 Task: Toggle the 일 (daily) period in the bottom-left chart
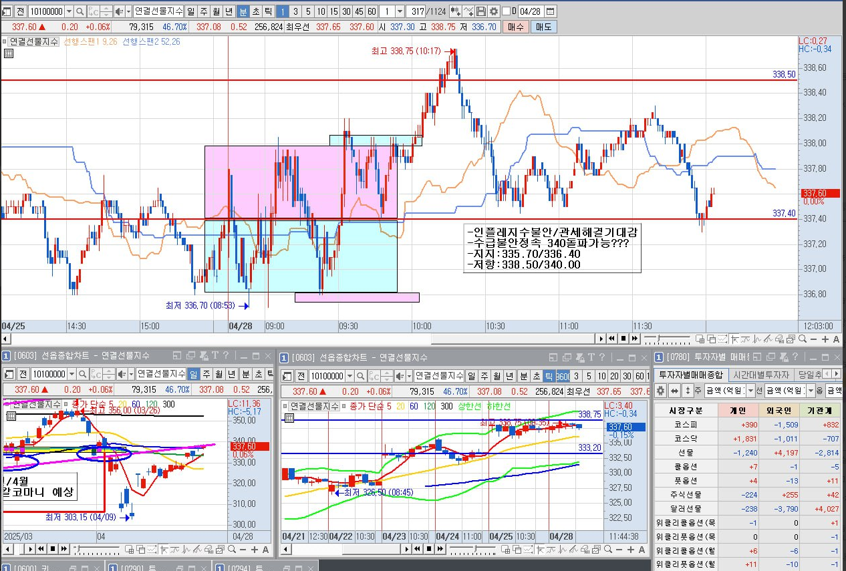(193, 374)
